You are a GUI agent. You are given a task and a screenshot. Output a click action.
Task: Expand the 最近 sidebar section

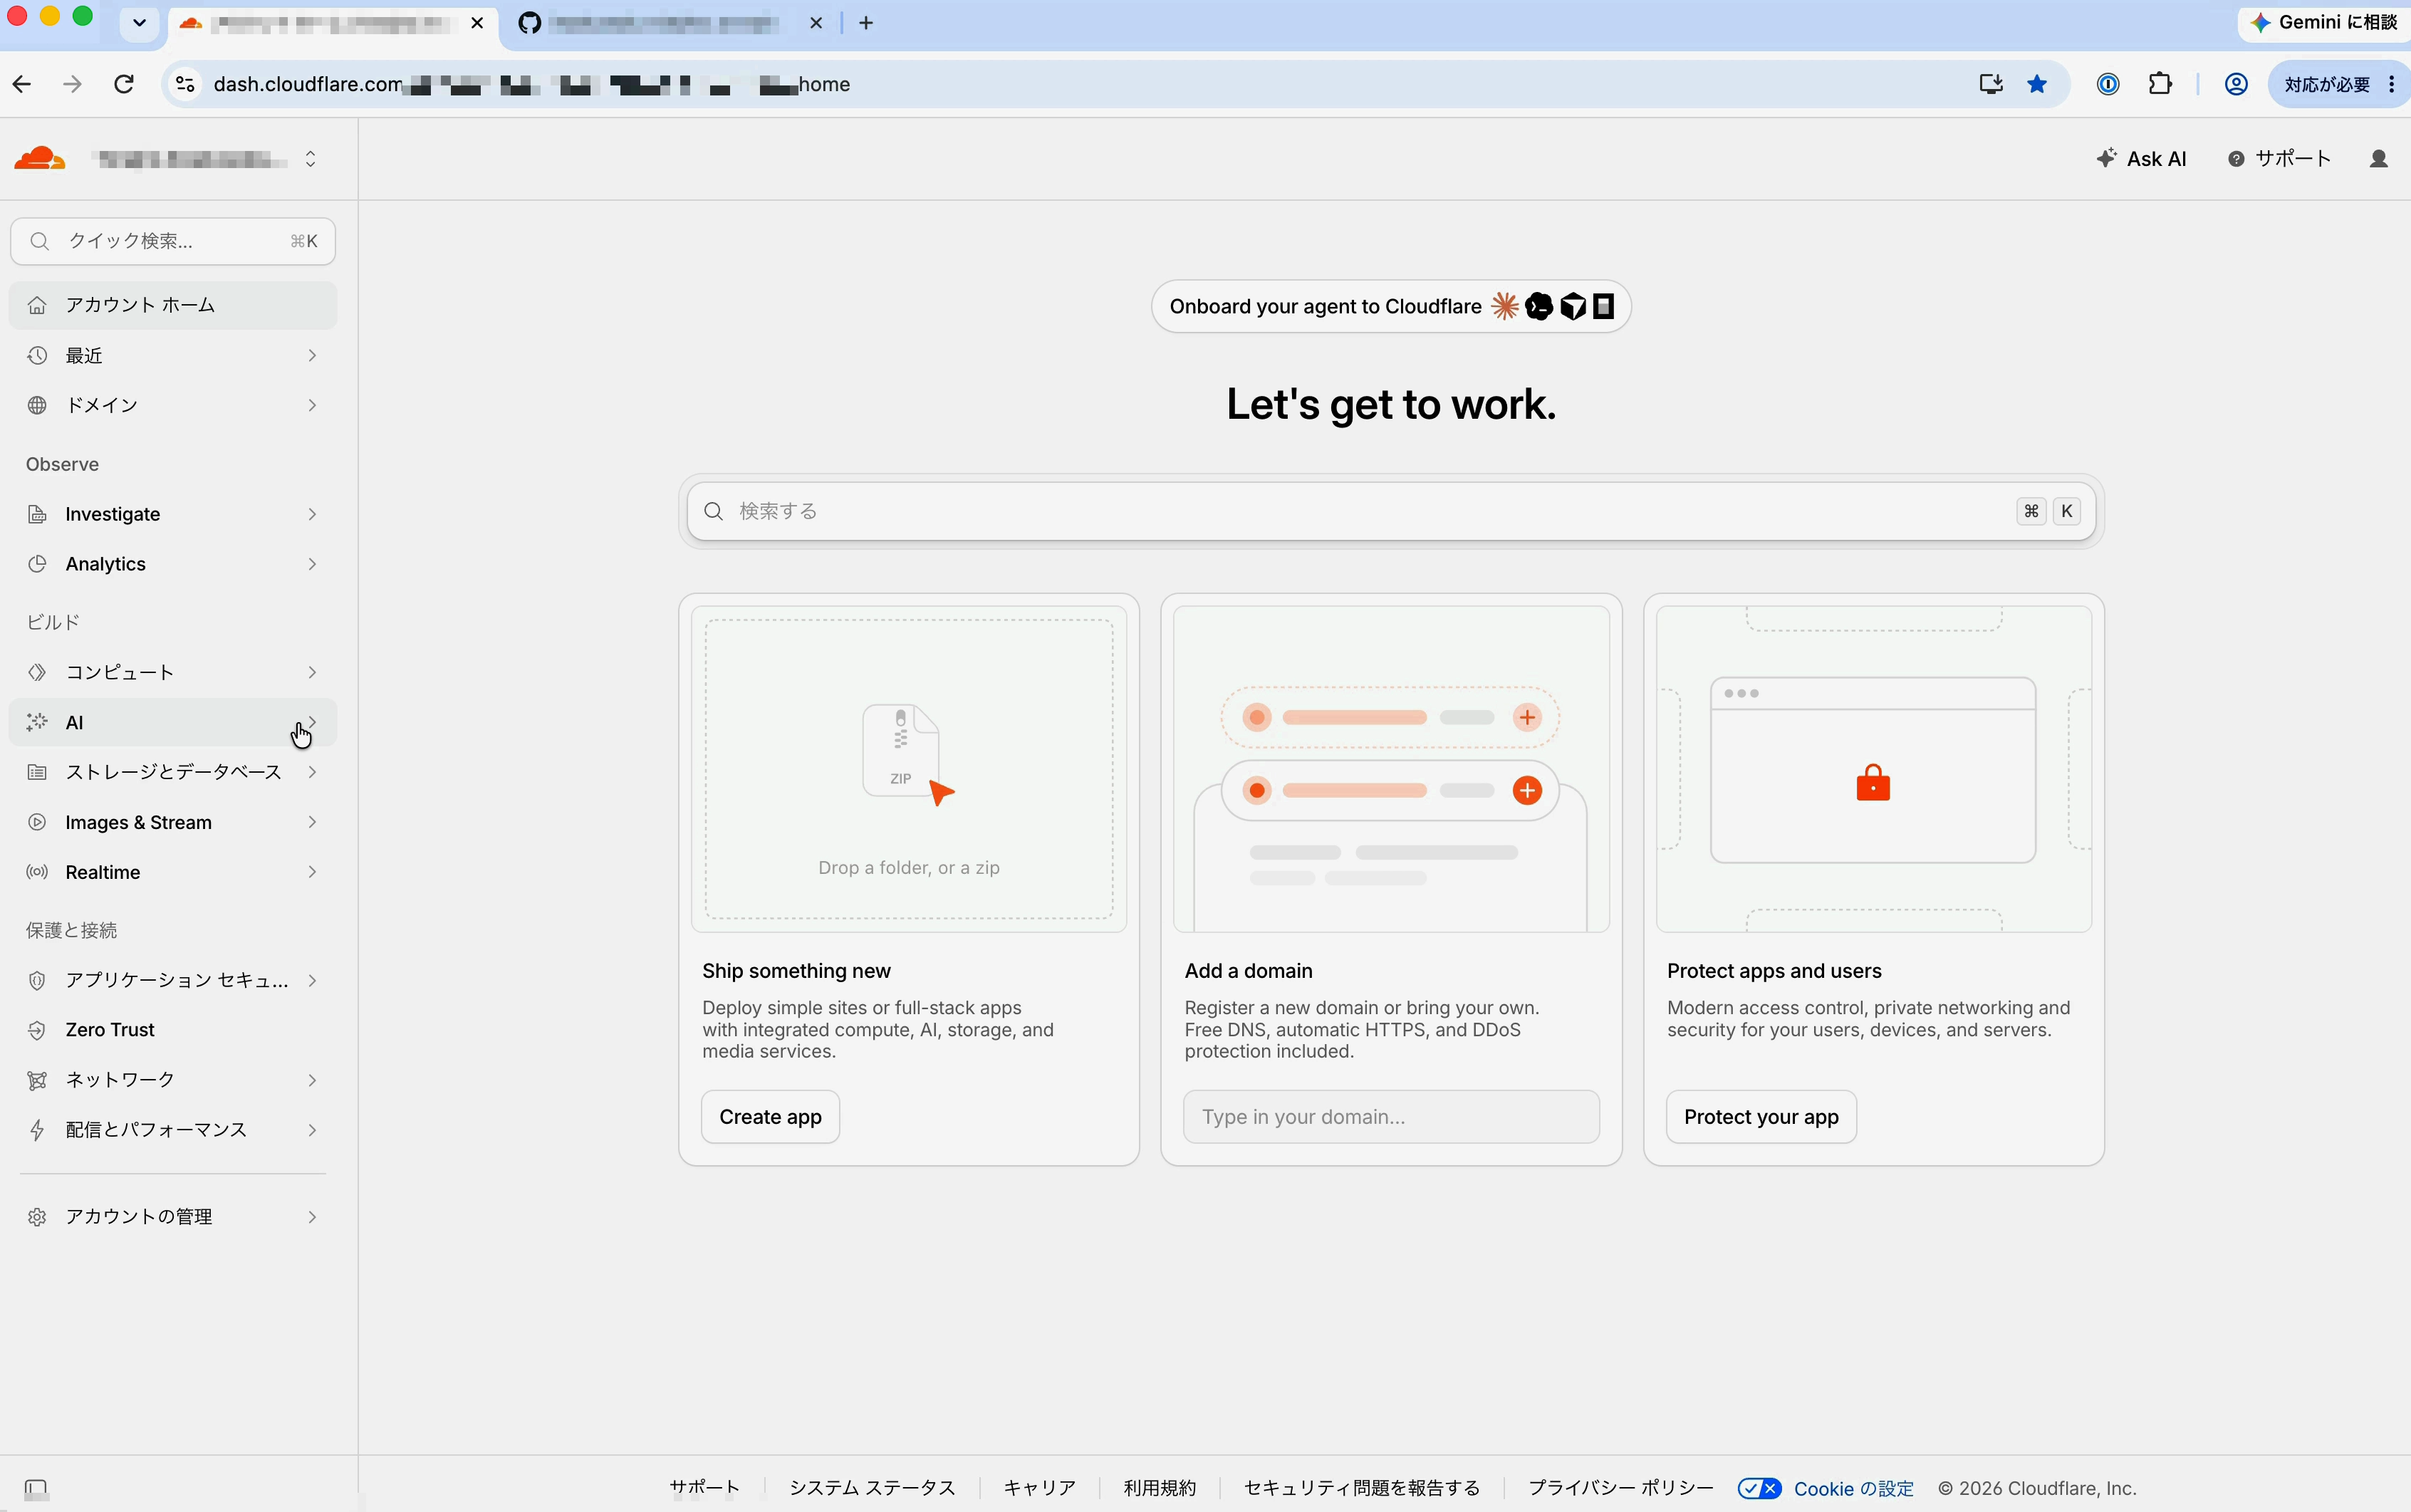(x=173, y=356)
